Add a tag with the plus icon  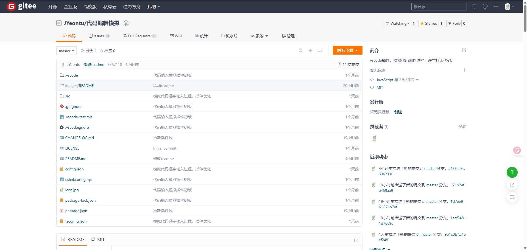[464, 70]
